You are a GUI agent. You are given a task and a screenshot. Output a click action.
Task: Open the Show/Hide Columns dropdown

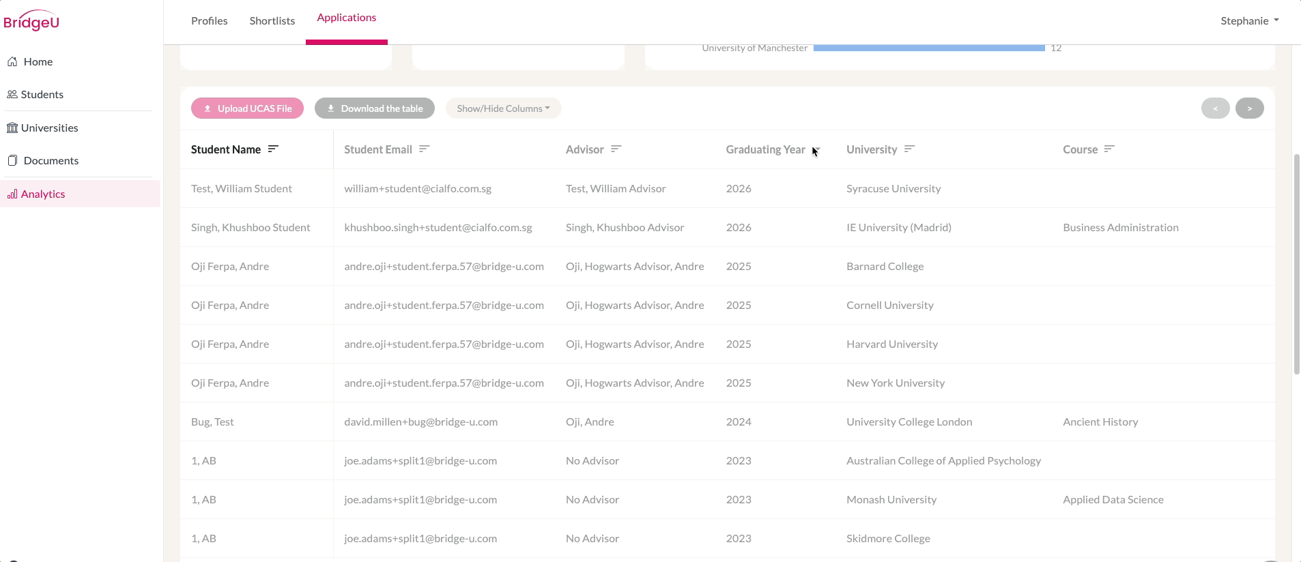[x=504, y=108]
